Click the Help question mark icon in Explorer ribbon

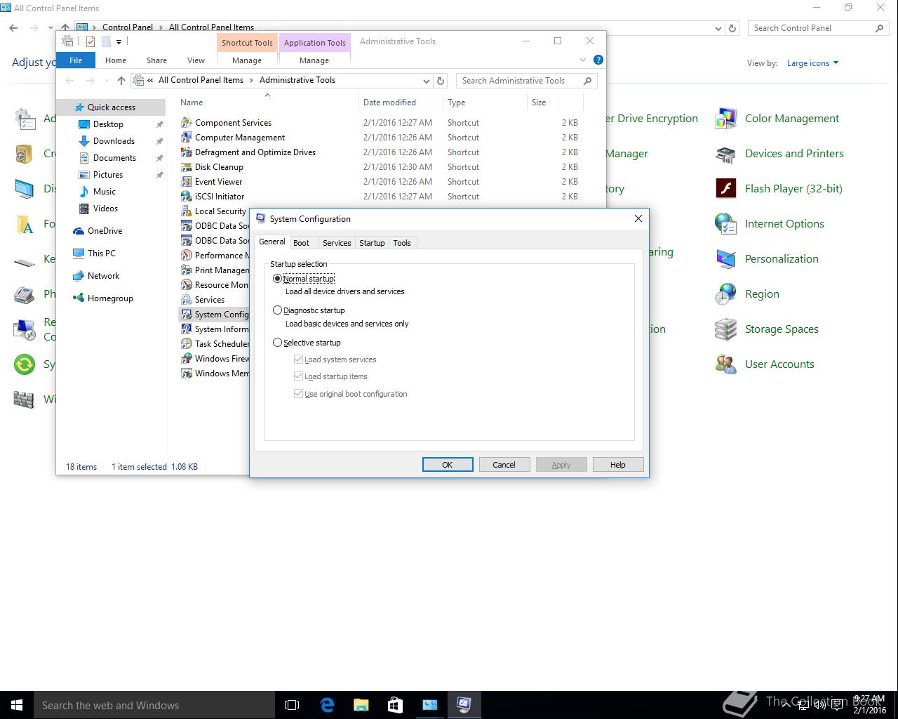[598, 60]
